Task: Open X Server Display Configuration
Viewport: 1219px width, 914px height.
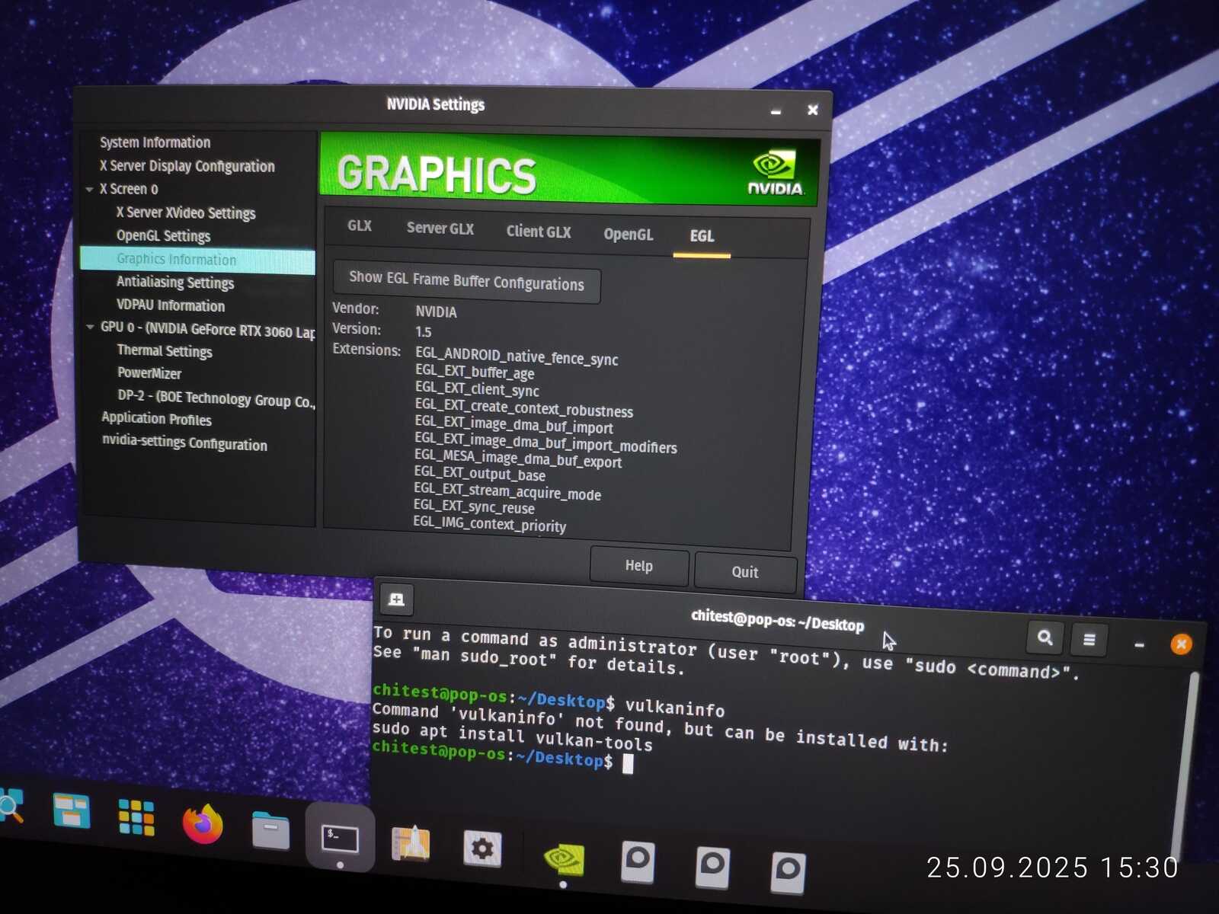Action: click(x=187, y=166)
